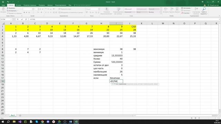The height and width of the screenshot is (124, 221).
Task: Click the Лист1 sheet tab
Action: [13, 115]
